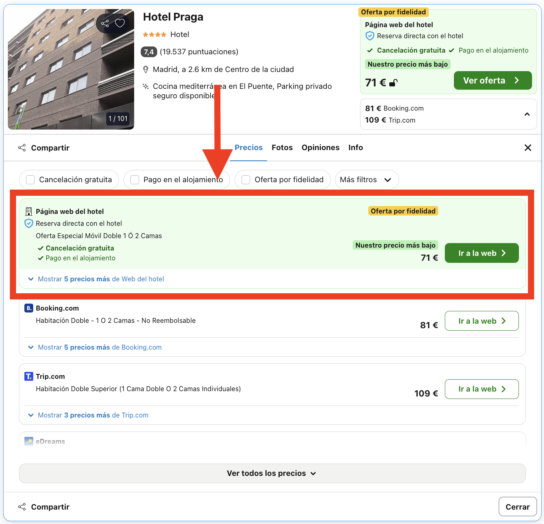
Task: Click the four-star rating icons
Action: [154, 35]
